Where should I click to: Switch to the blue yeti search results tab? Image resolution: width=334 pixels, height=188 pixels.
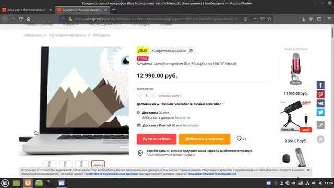point(27,10)
